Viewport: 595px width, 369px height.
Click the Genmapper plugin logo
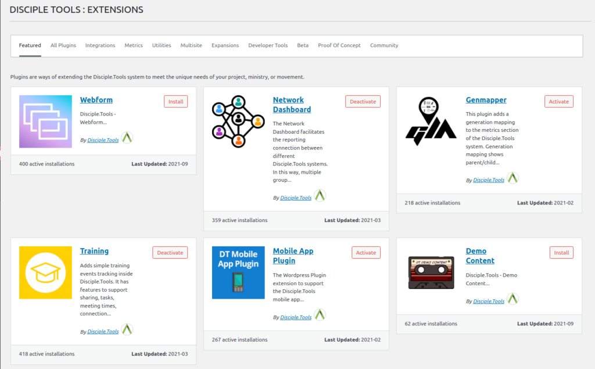click(431, 121)
